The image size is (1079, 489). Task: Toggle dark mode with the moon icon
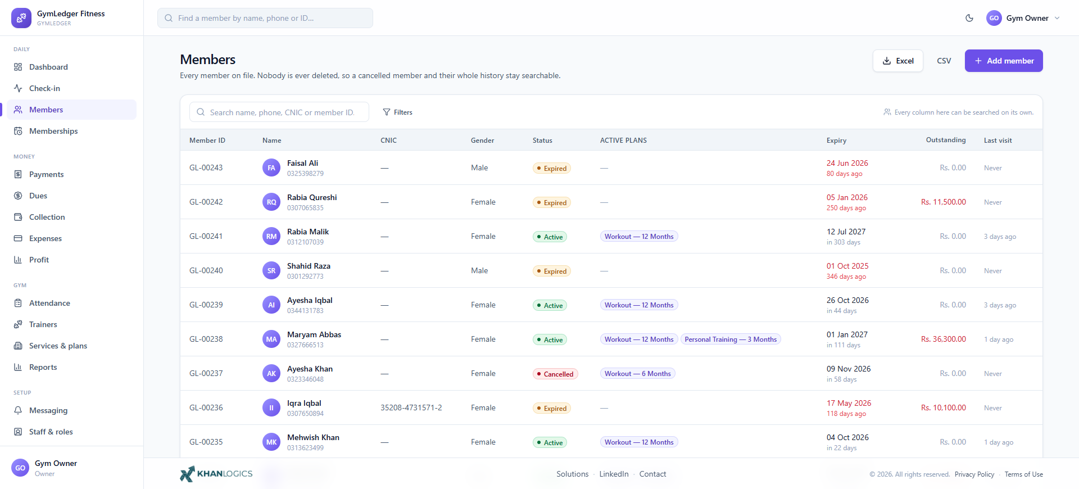(x=969, y=18)
